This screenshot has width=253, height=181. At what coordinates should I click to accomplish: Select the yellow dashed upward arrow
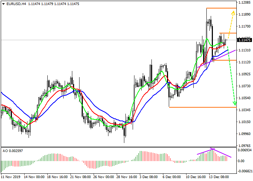pos(231,23)
